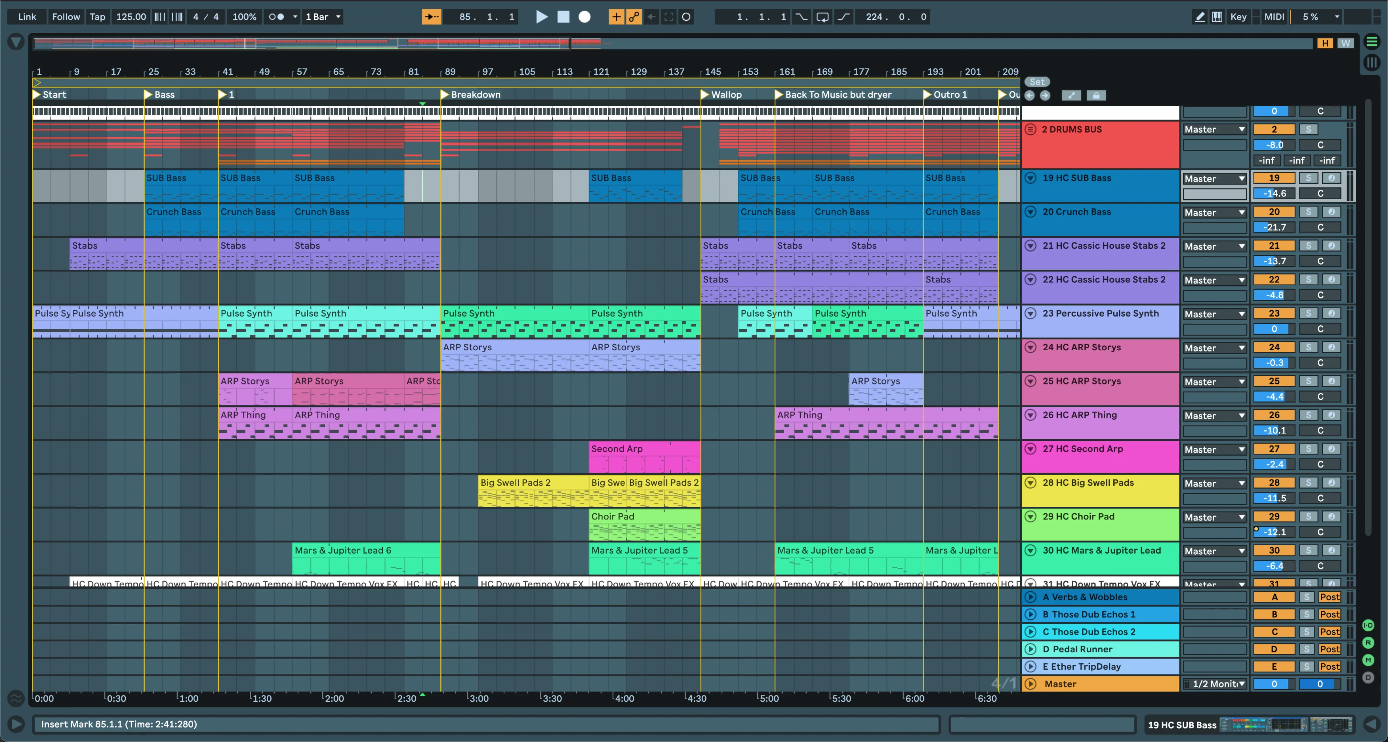The height and width of the screenshot is (742, 1388).
Task: Open the metronome settings dropdown arrow
Action: pyautogui.click(x=295, y=17)
